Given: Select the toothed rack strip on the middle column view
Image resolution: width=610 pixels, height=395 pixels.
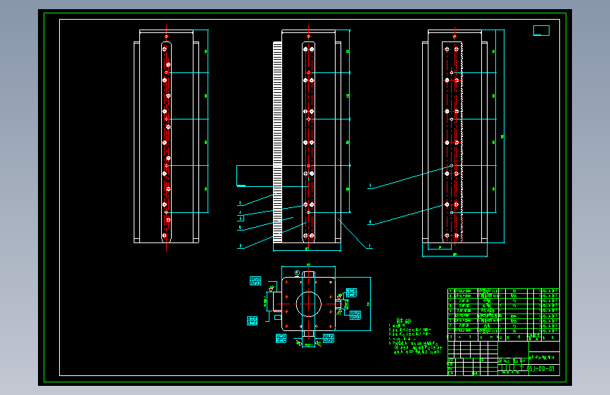Looking at the screenshot, I should tap(277, 142).
